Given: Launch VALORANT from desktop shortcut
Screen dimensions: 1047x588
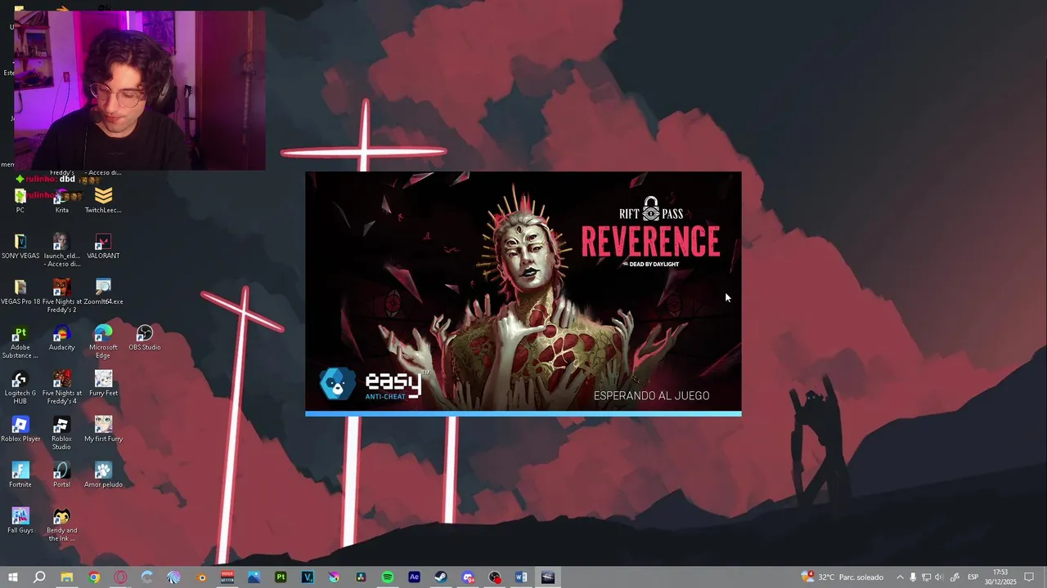Looking at the screenshot, I should pyautogui.click(x=103, y=246).
